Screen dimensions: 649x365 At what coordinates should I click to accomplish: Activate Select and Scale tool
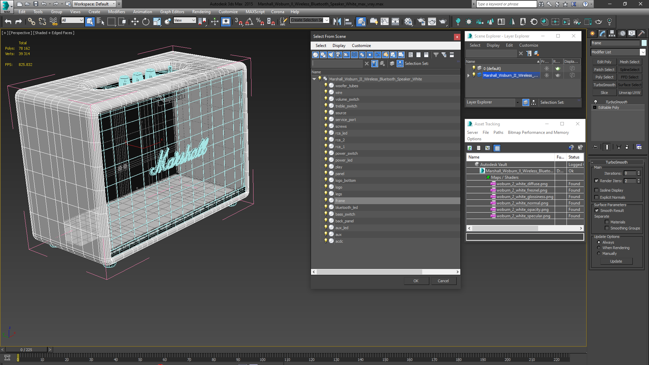pyautogui.click(x=157, y=22)
